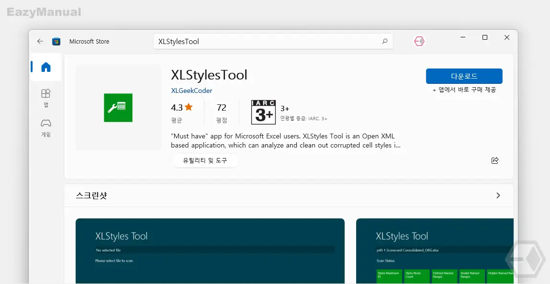The height and width of the screenshot is (284, 550).
Task: Open the Home sidebar icon
Action: (46, 67)
